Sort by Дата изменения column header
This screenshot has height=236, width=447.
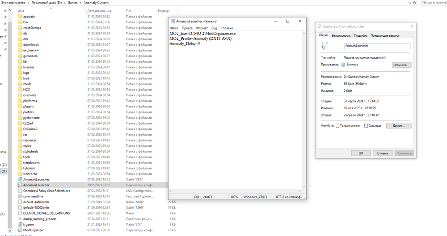(99, 11)
